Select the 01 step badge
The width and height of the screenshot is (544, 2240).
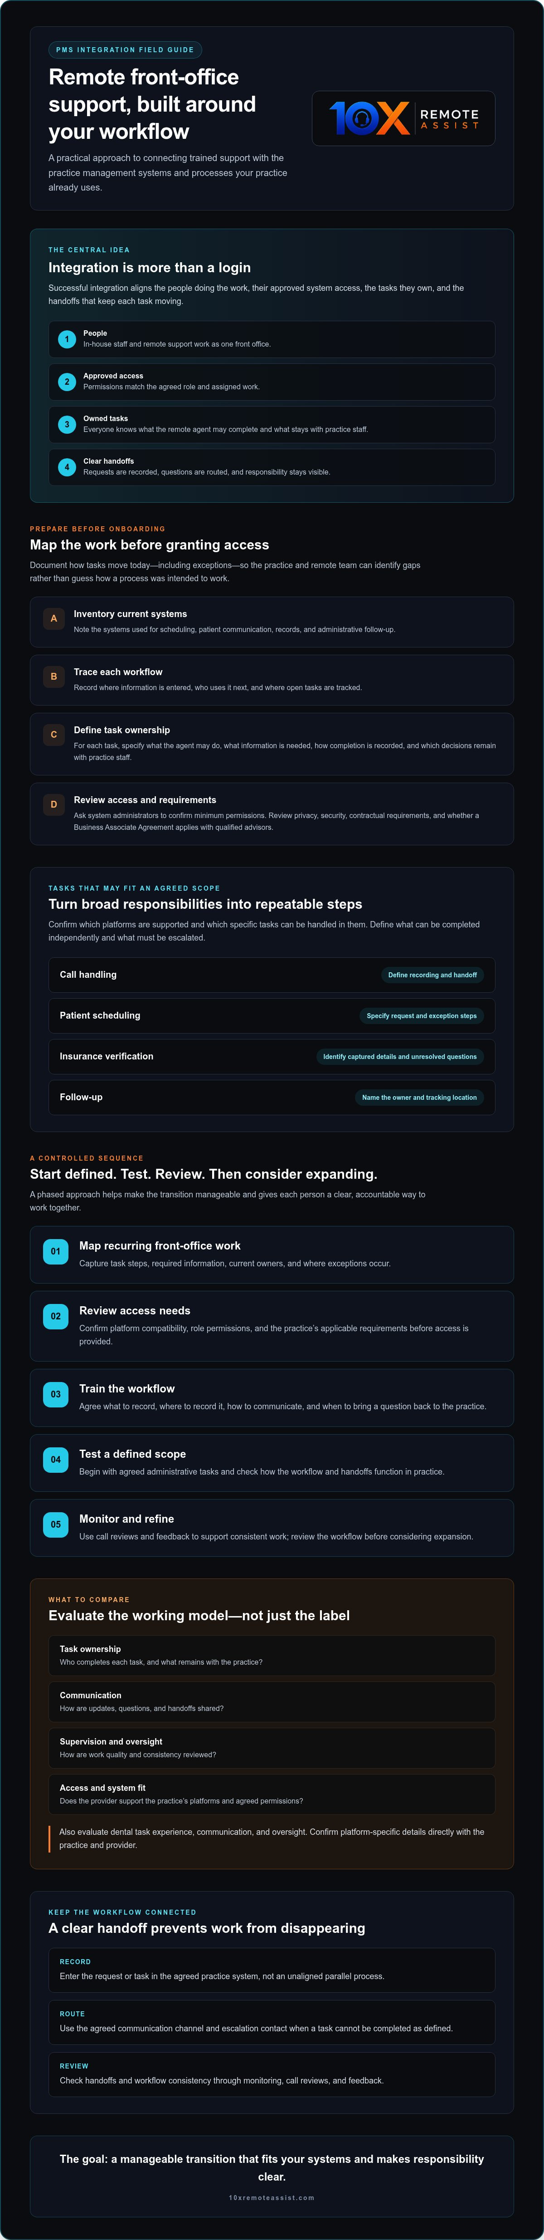[56, 1251]
